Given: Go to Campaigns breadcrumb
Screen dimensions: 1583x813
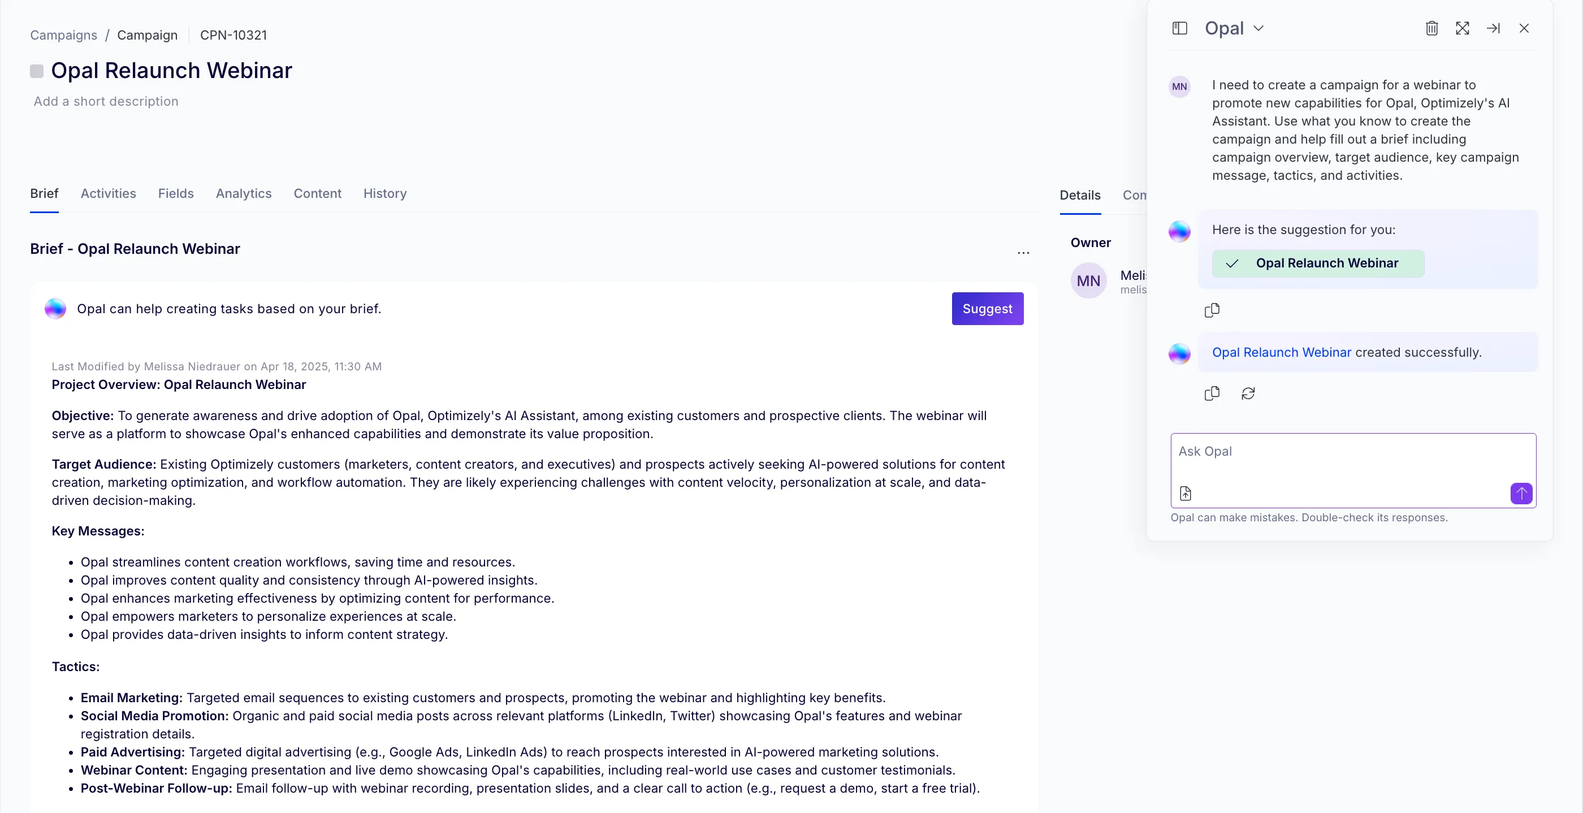Looking at the screenshot, I should [x=64, y=35].
